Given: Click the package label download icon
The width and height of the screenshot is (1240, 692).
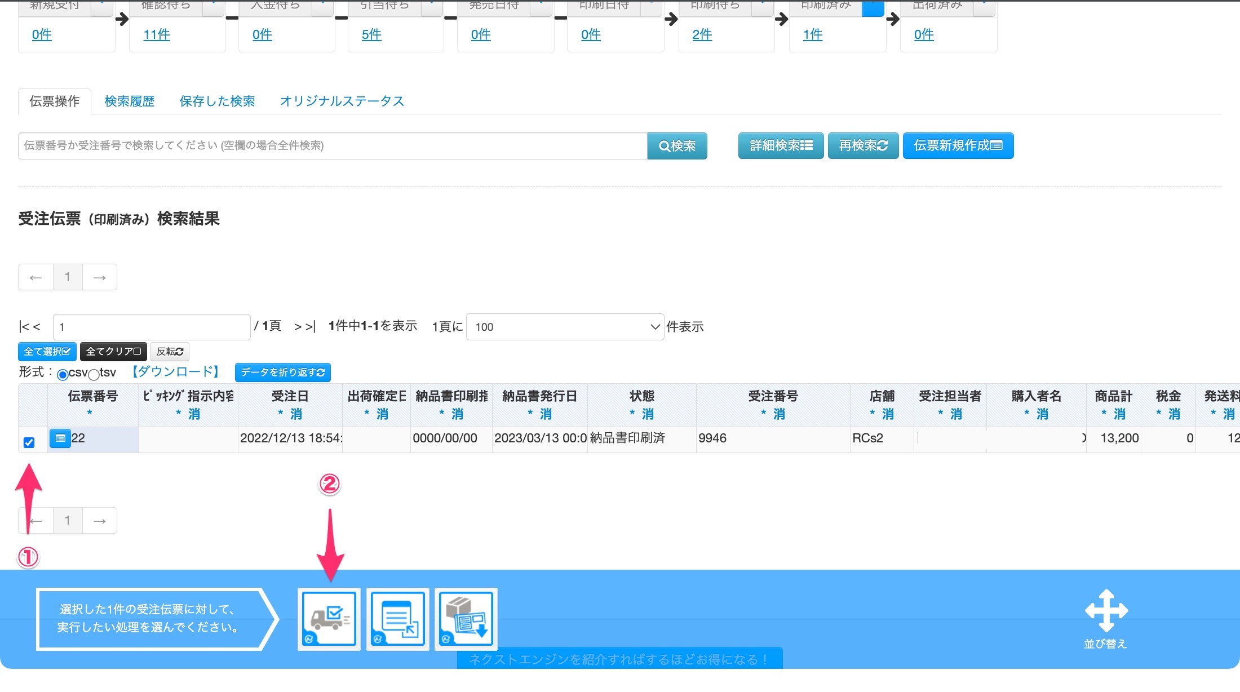Looking at the screenshot, I should (x=466, y=619).
